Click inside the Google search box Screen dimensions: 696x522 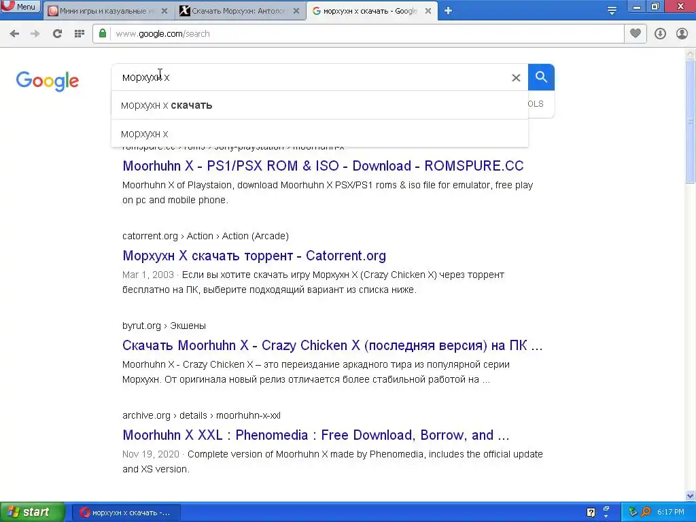pyautogui.click(x=311, y=77)
